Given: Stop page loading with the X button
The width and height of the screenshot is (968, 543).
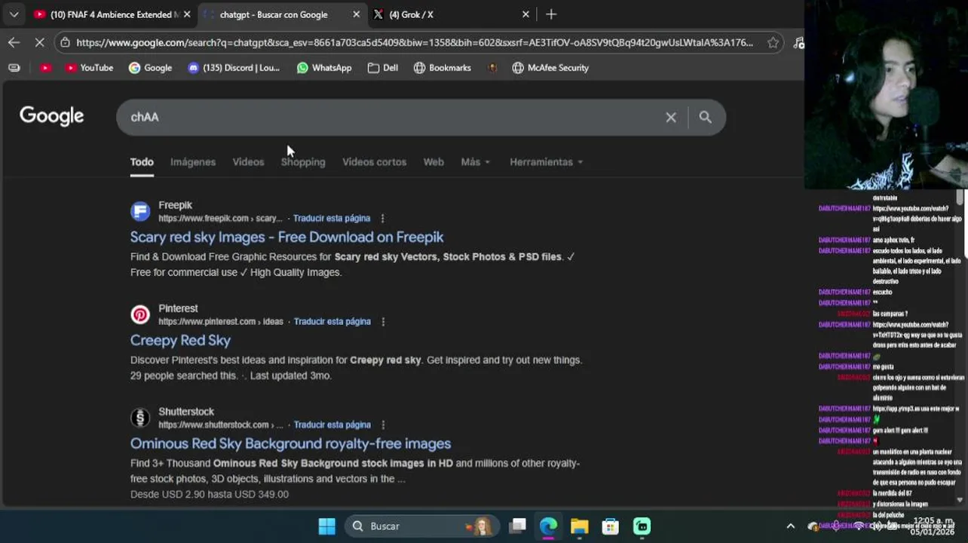Looking at the screenshot, I should 39,42.
